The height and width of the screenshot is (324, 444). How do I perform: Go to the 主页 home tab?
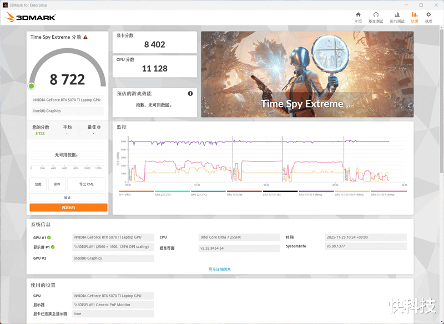coord(358,18)
